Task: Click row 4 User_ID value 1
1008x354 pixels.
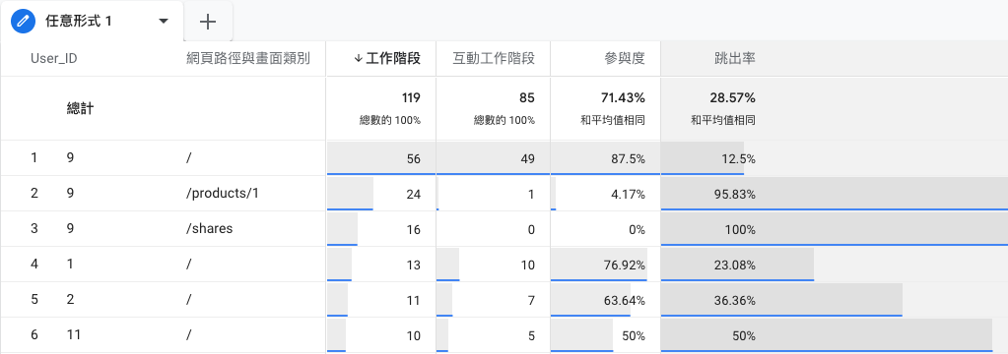Action: 70,265
